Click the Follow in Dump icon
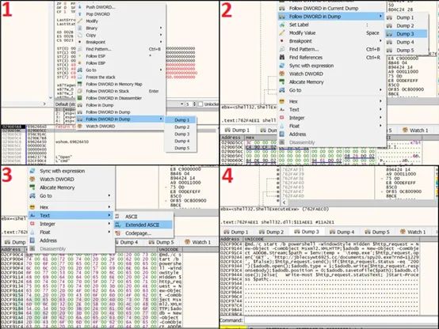439x329 pixels. 80,105
